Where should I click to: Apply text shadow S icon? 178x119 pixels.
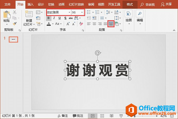coord(65,18)
